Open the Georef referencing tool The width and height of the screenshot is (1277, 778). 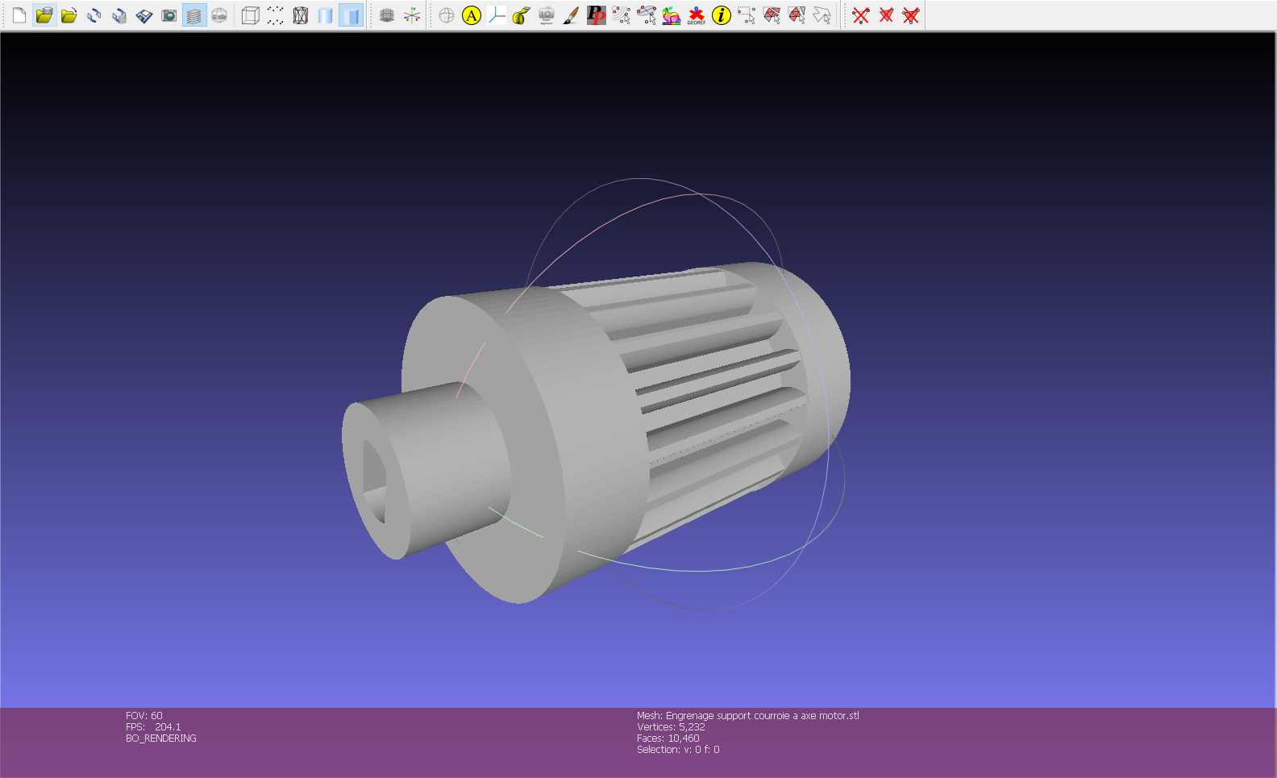click(697, 15)
